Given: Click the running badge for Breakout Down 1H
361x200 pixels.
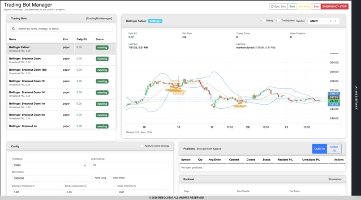Looking at the screenshot, I should 102,93.
